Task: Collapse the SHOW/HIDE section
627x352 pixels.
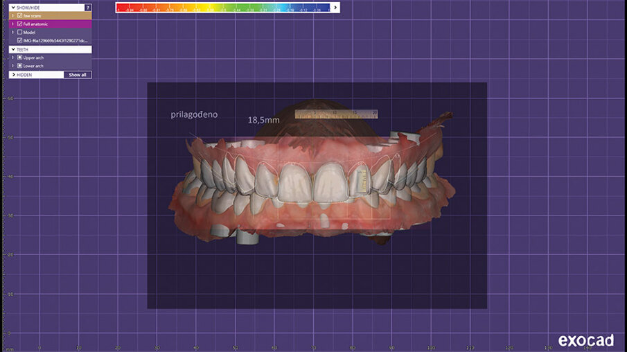Action: coord(12,7)
